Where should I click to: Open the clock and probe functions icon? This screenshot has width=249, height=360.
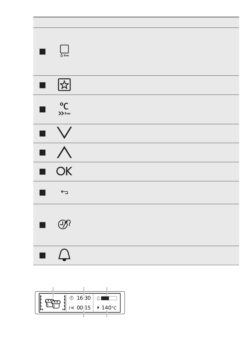tap(64, 225)
